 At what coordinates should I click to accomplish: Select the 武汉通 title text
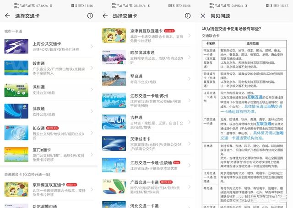pyautogui.click(x=38, y=109)
